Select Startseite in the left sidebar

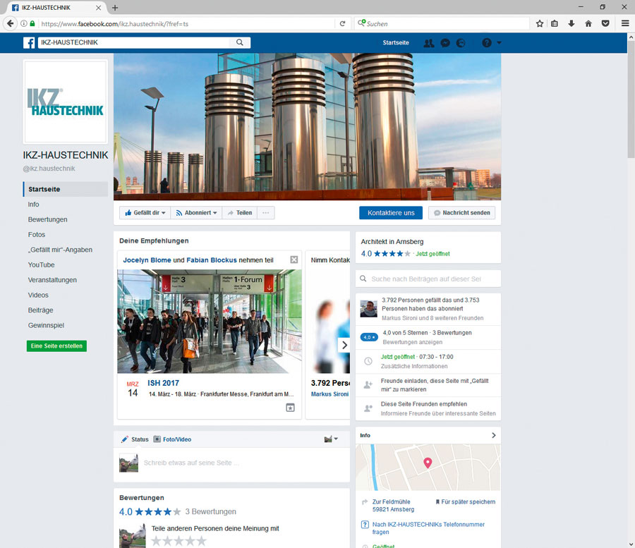66,189
